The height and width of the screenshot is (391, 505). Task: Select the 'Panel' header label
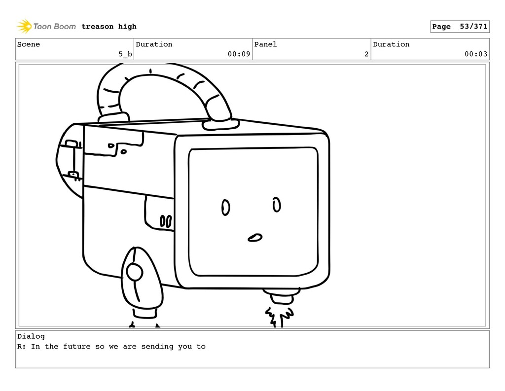pyautogui.click(x=265, y=44)
